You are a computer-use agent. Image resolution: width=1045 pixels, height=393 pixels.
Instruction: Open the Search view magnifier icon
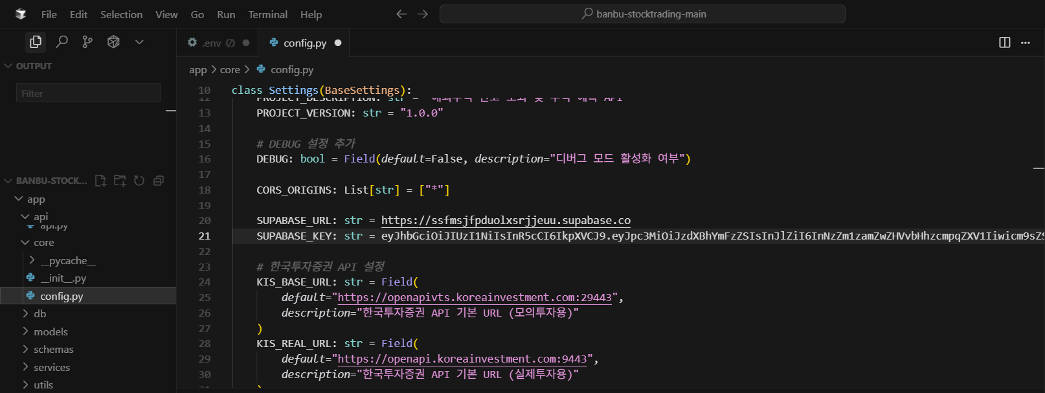62,42
